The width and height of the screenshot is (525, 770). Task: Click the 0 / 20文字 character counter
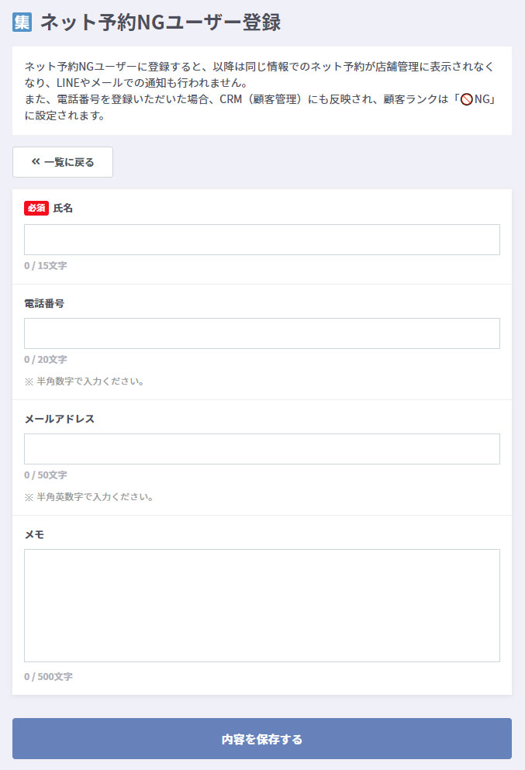(46, 359)
